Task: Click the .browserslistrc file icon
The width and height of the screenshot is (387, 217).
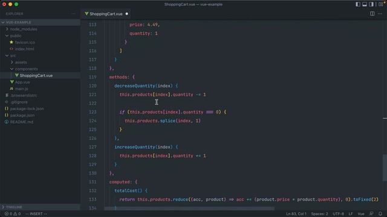Action: click(x=7, y=95)
